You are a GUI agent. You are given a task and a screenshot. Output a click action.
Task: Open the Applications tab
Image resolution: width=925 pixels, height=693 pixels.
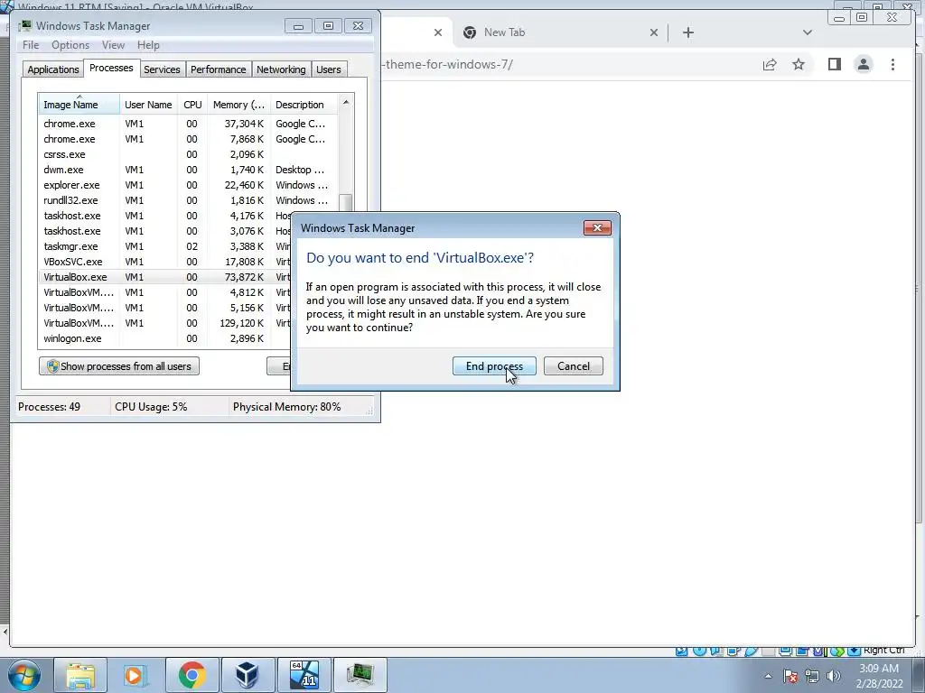tap(53, 69)
